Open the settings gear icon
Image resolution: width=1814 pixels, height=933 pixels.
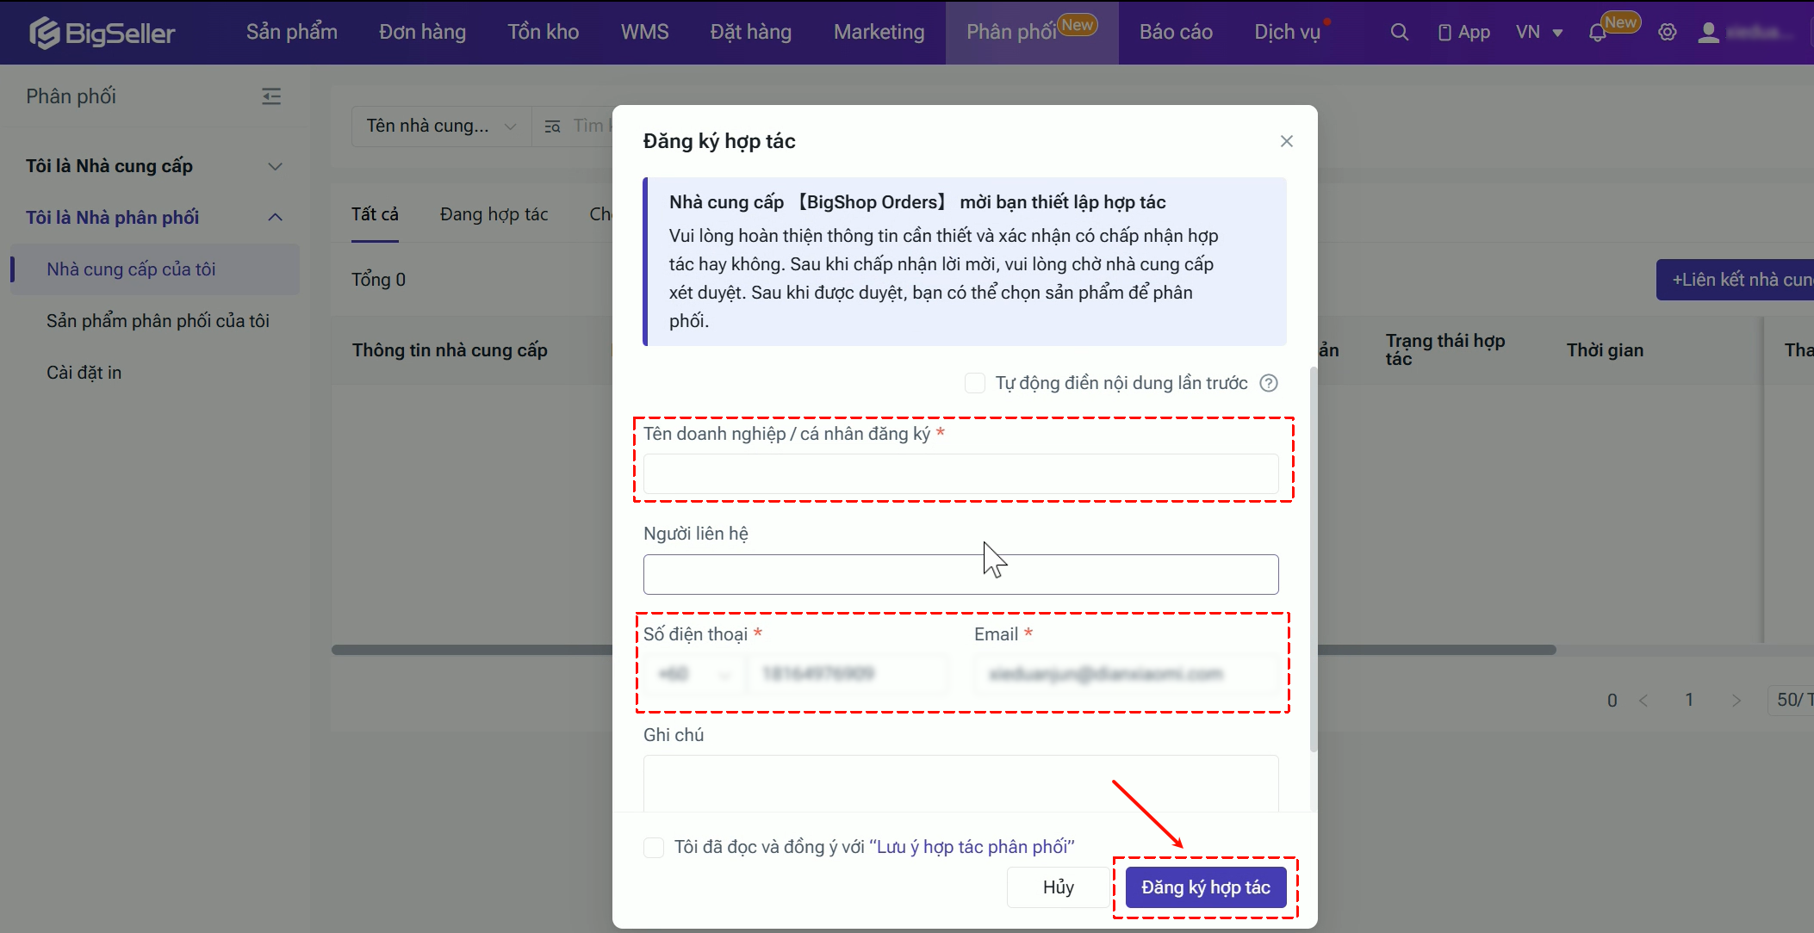(1668, 33)
